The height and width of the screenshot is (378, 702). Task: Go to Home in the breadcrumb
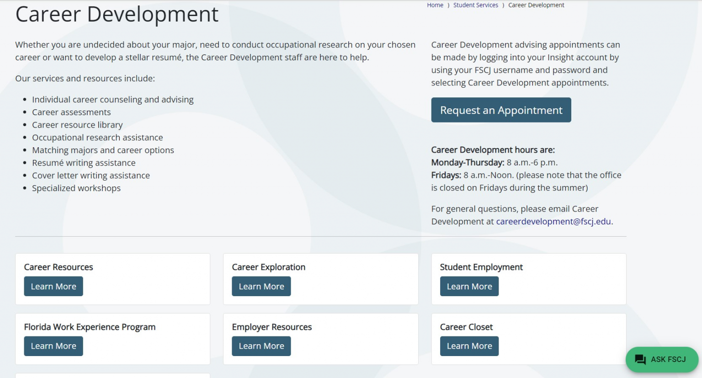pos(435,5)
